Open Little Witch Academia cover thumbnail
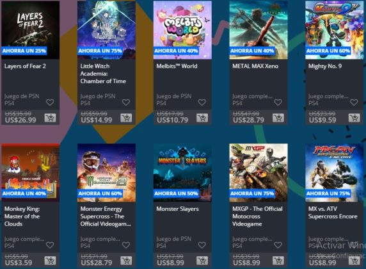 (106, 30)
